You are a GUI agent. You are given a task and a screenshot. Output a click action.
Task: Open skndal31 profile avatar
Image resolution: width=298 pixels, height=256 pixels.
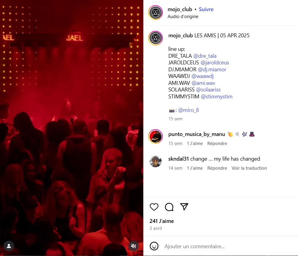coord(156,161)
